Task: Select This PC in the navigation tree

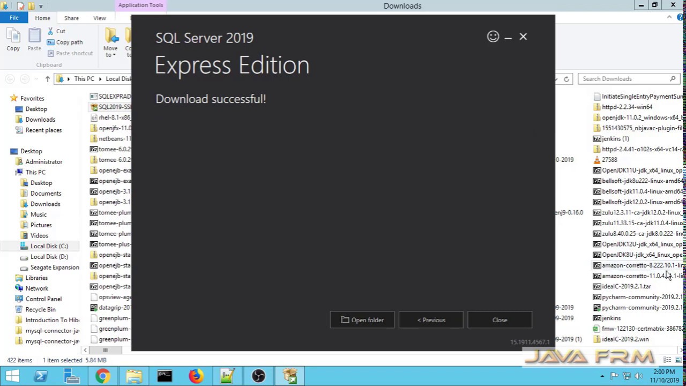Action: 35,172
